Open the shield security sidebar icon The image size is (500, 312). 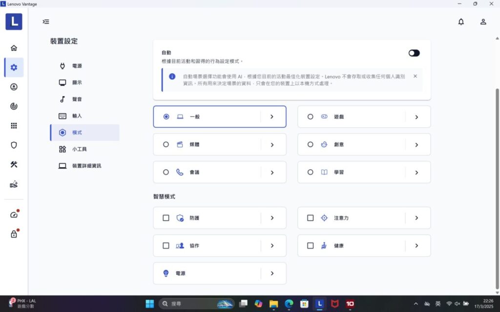tap(14, 145)
